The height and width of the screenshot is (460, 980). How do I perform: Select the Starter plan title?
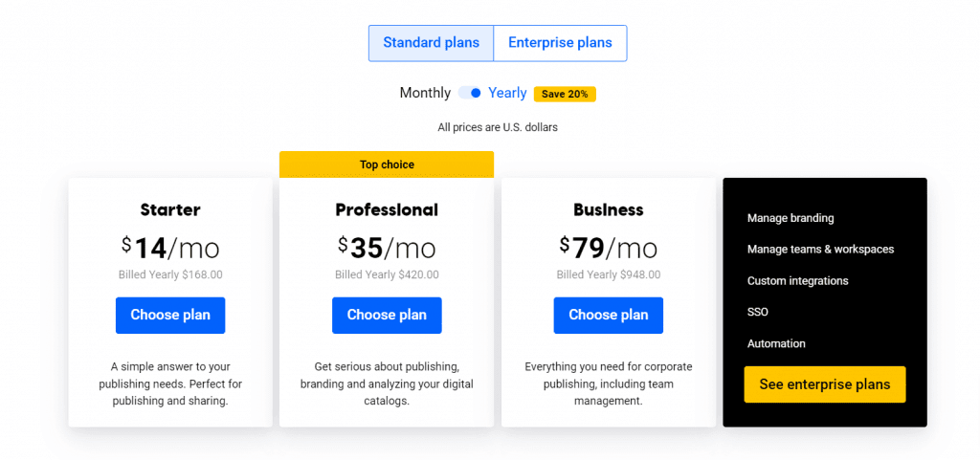coord(170,209)
